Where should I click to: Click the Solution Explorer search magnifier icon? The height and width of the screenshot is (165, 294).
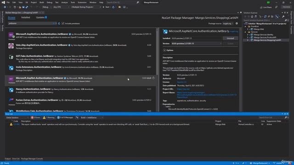click(286, 20)
